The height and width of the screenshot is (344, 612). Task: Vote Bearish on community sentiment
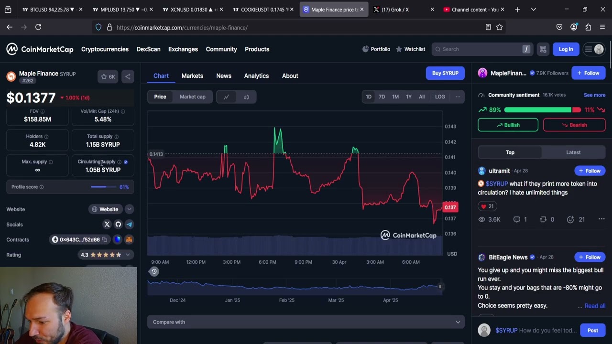tap(574, 125)
